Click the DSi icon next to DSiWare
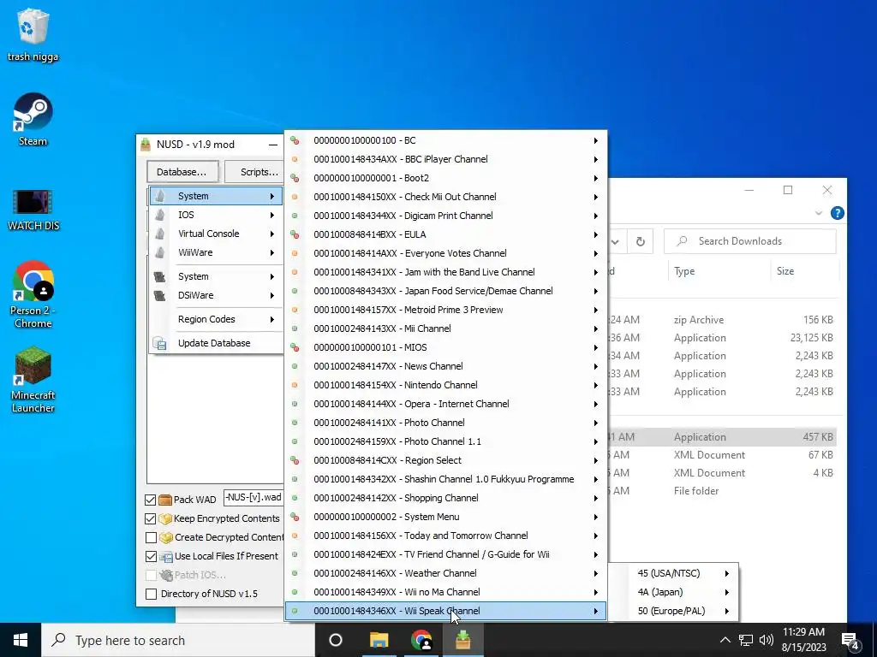This screenshot has height=657, width=877. pos(160,295)
